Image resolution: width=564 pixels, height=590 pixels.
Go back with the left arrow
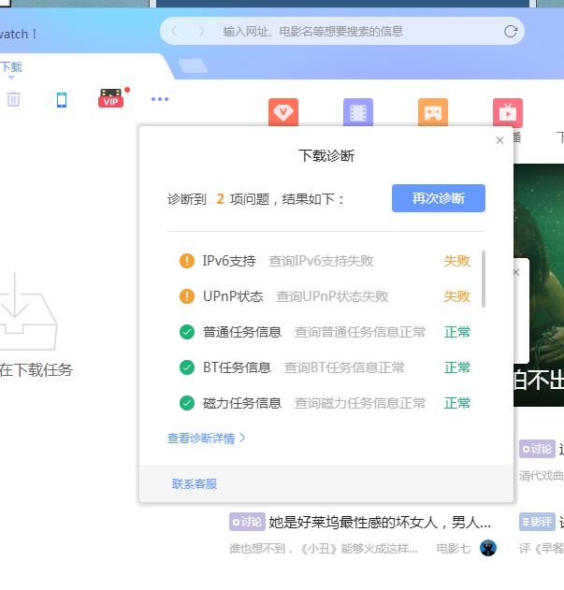(175, 31)
